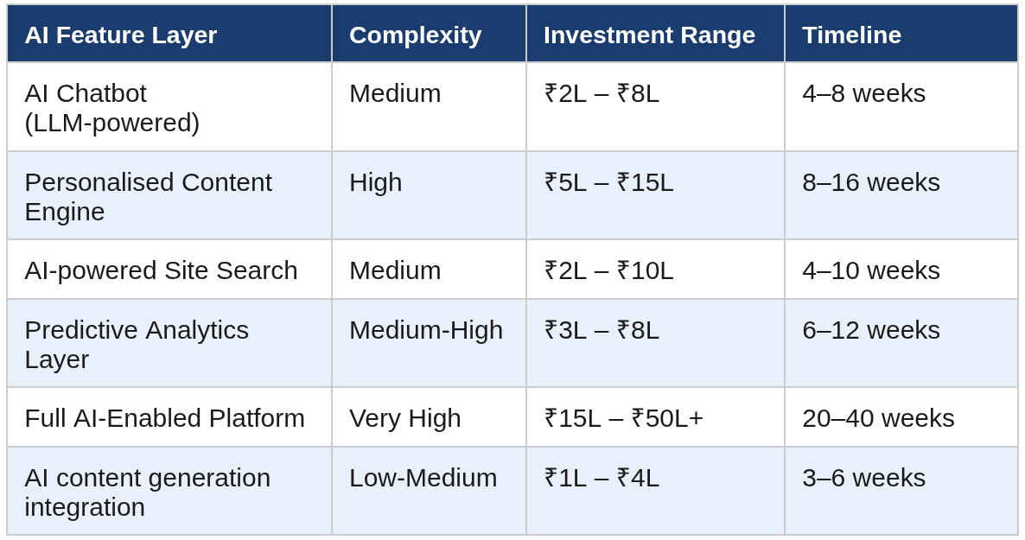Click the ₹15L – ₹50L+ investment cell

(x=623, y=418)
